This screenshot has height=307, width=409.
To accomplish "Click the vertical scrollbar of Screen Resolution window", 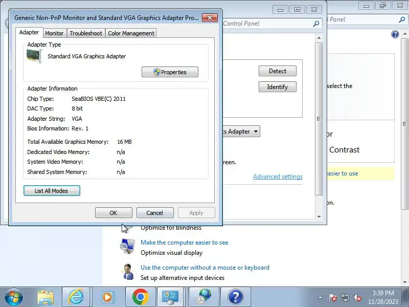I will (x=319, y=119).
